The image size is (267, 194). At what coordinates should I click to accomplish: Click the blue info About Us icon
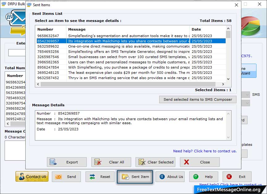162,177
